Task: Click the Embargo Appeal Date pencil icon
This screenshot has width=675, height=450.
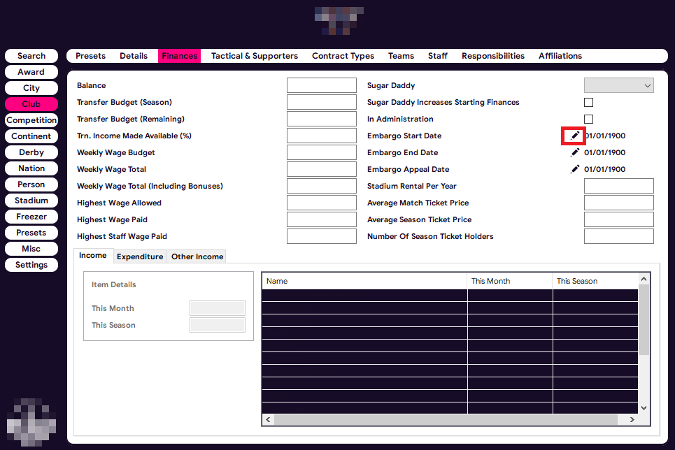Action: (575, 169)
